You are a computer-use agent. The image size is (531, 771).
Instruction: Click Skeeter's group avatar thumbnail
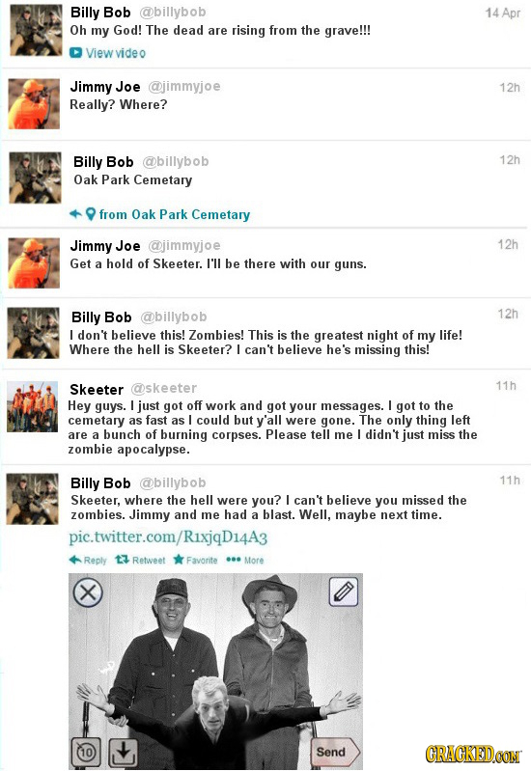click(33, 406)
